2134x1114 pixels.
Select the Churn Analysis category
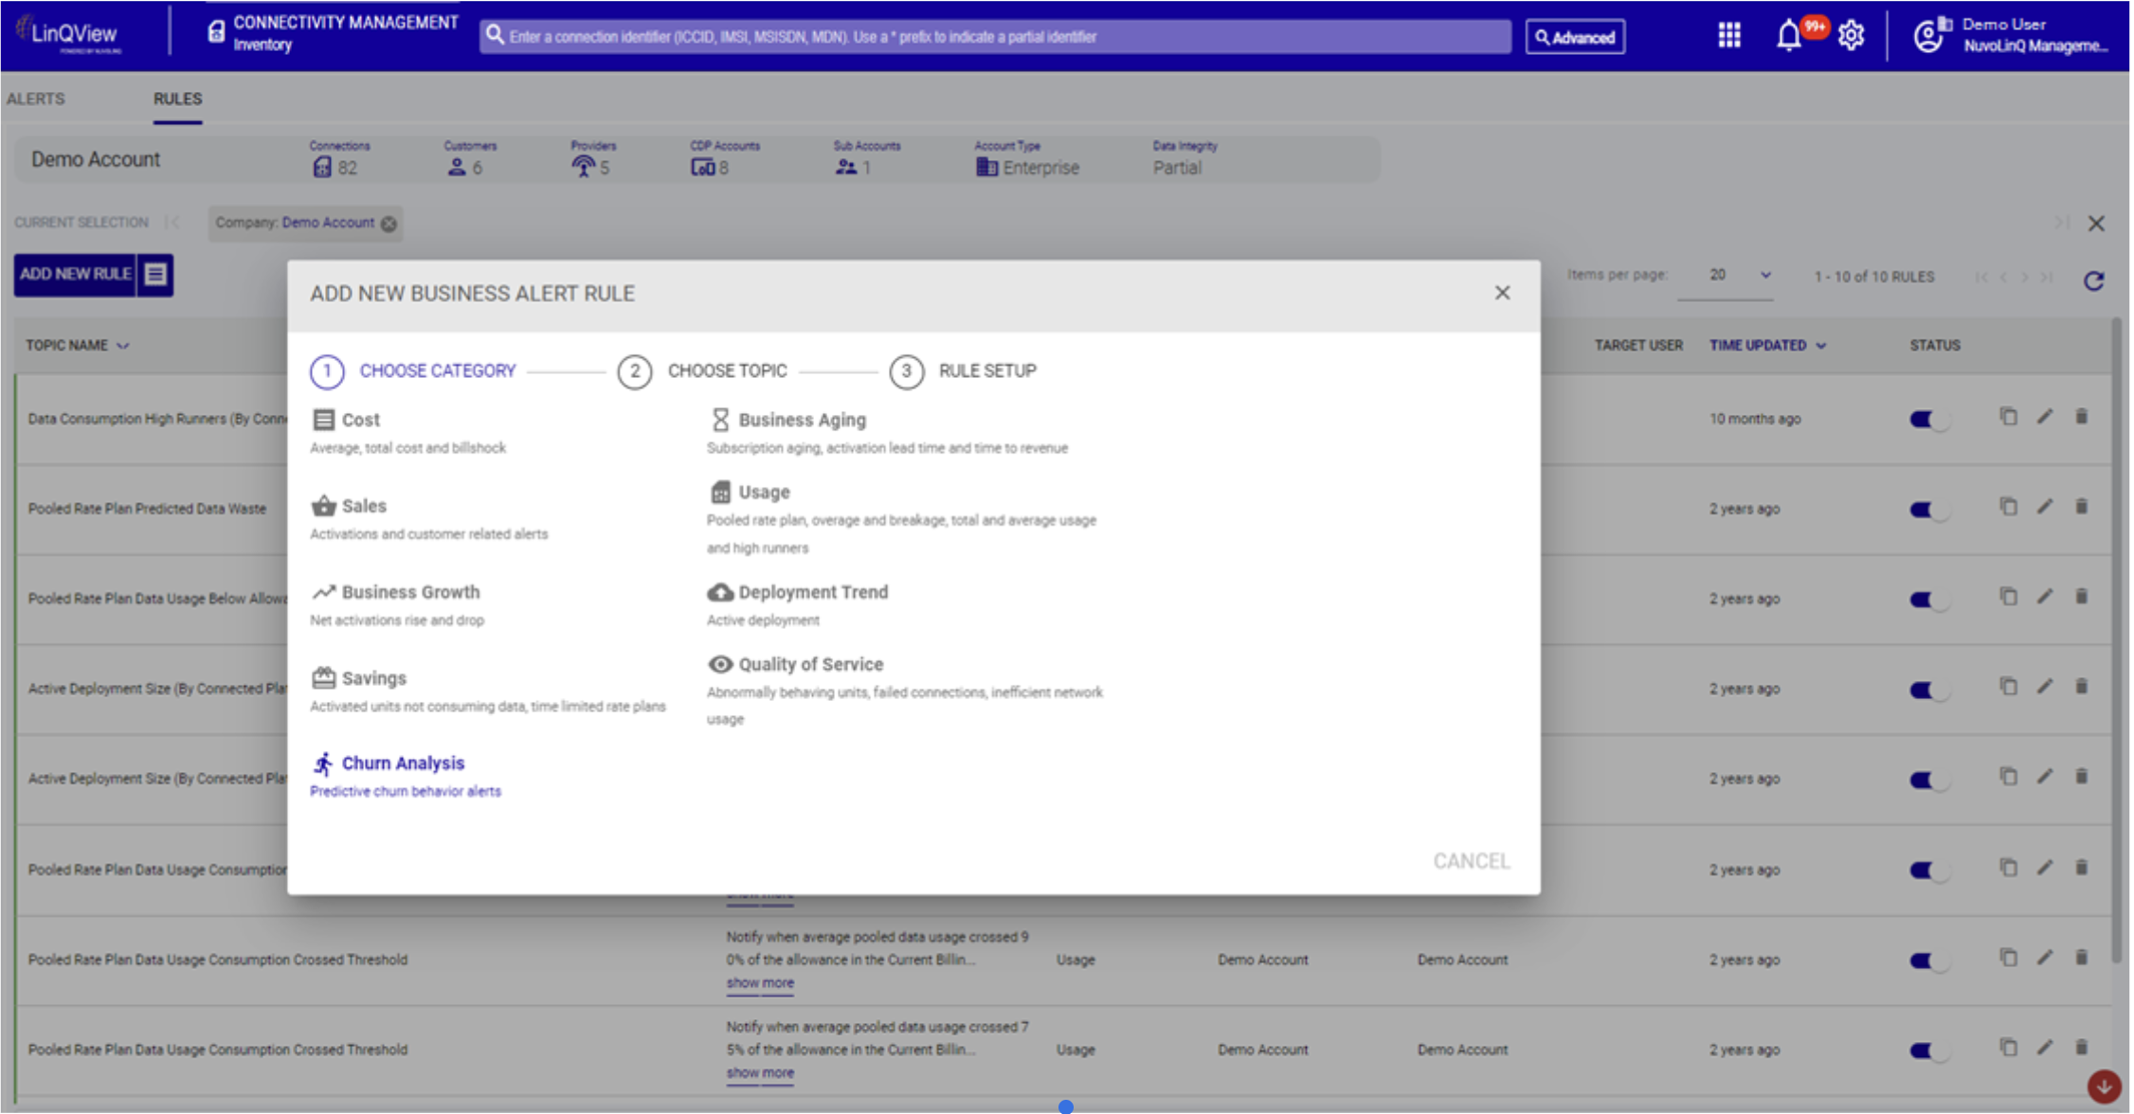(402, 764)
